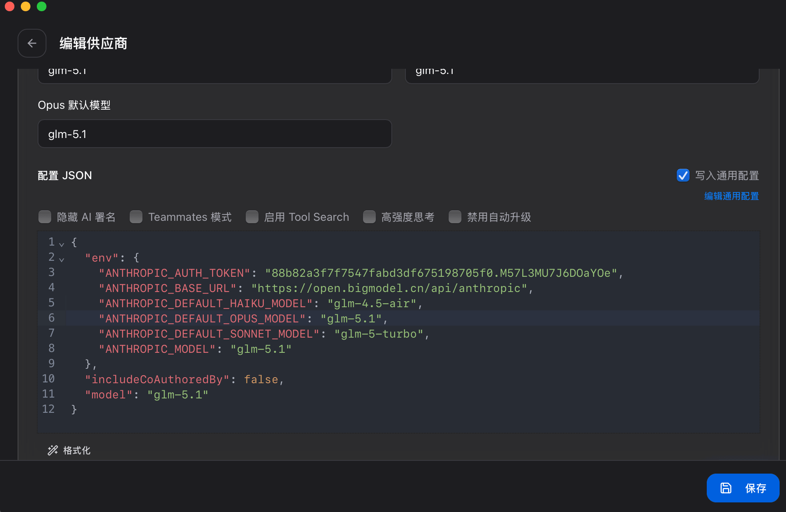Screen dimensions: 786x512
Task: Enable the 禁用自动升级 checkbox
Action: click(x=455, y=217)
